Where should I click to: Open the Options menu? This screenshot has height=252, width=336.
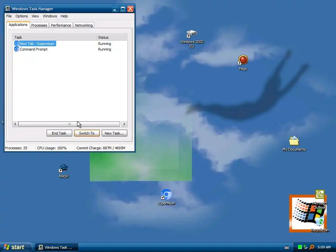point(21,16)
